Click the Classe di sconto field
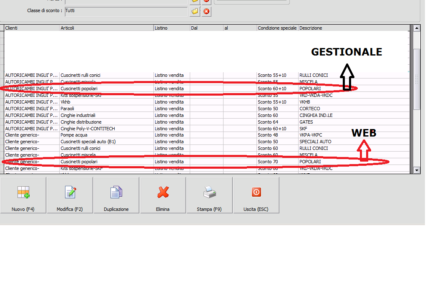Viewport: 427px width, 304px height. (126, 11)
